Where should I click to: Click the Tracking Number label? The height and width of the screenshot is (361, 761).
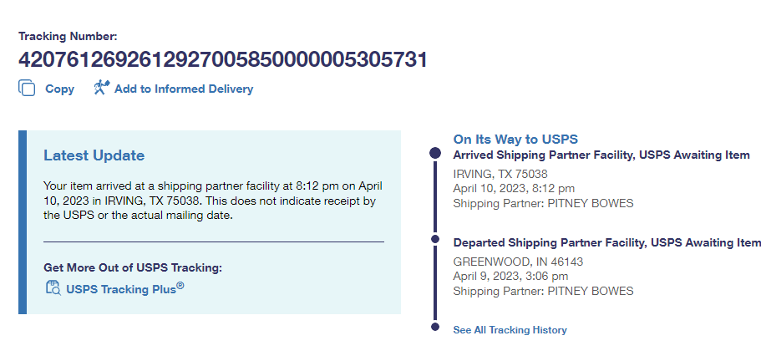point(68,36)
